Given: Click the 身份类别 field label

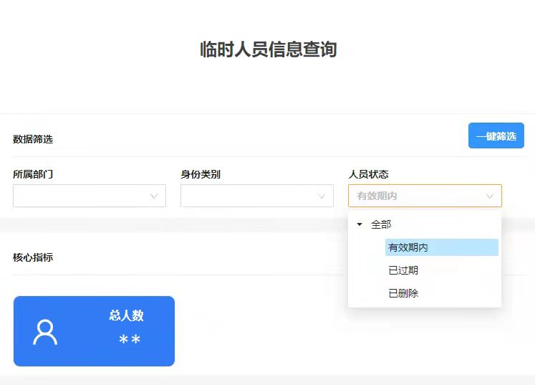Looking at the screenshot, I should [201, 174].
